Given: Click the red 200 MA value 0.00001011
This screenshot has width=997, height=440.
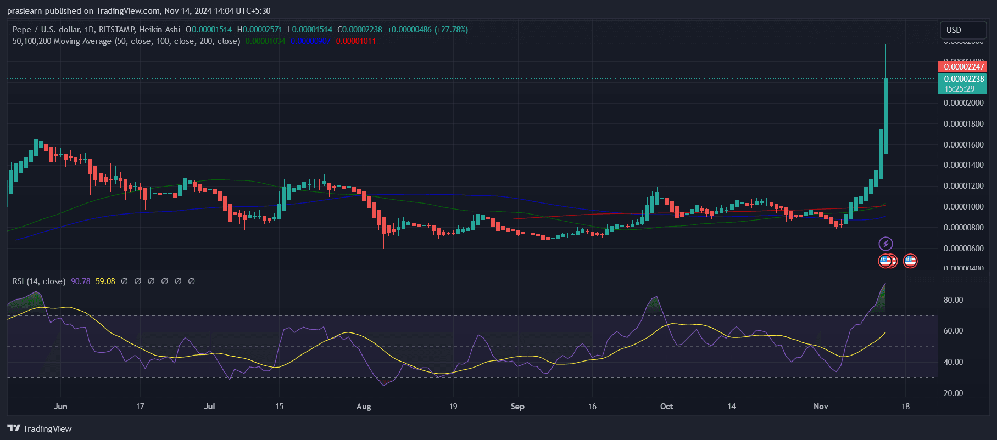Looking at the screenshot, I should point(356,41).
